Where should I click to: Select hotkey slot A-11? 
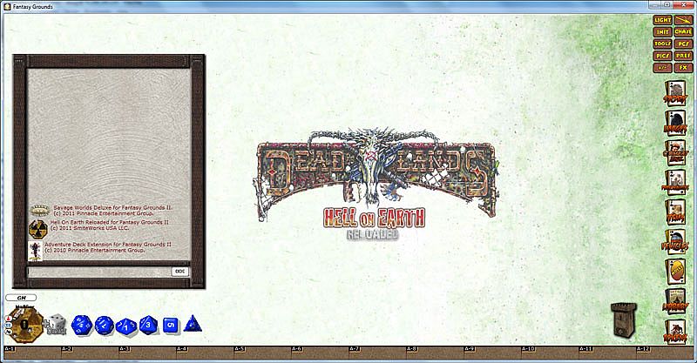coord(607,353)
